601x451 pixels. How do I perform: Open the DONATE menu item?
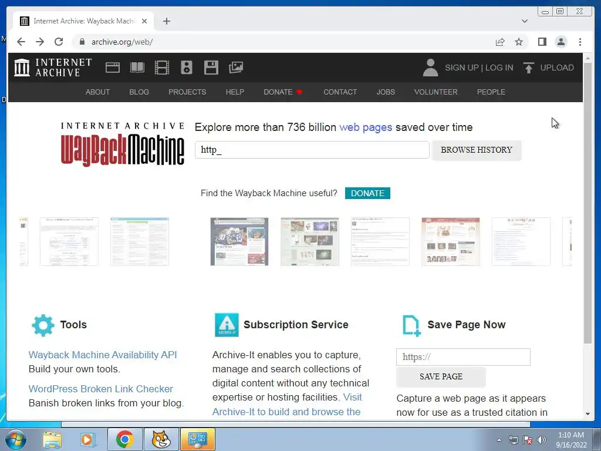pyautogui.click(x=283, y=92)
